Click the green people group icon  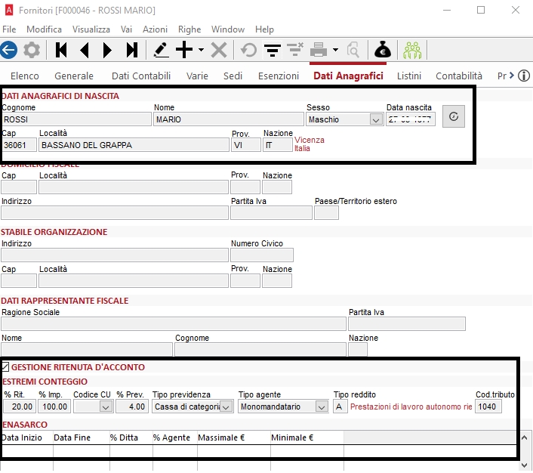click(412, 50)
